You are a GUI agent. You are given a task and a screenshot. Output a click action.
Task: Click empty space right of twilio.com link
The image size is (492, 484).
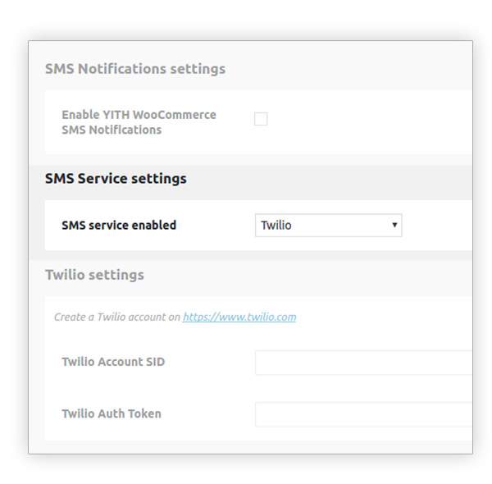(x=383, y=317)
